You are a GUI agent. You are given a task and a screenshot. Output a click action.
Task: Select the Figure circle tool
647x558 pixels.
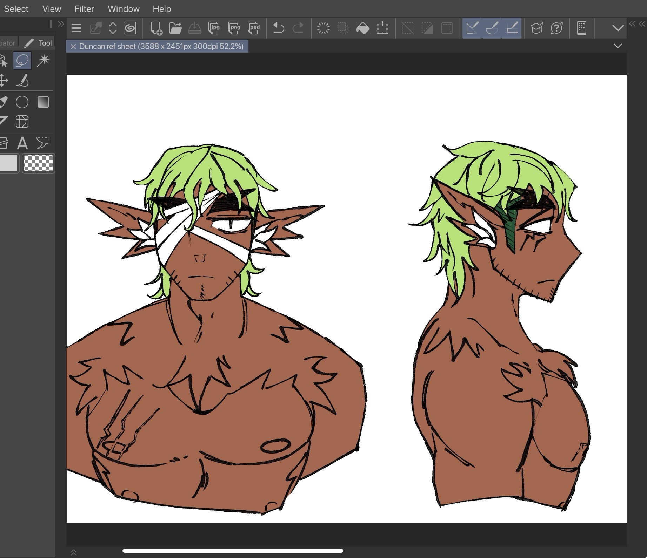(x=22, y=102)
